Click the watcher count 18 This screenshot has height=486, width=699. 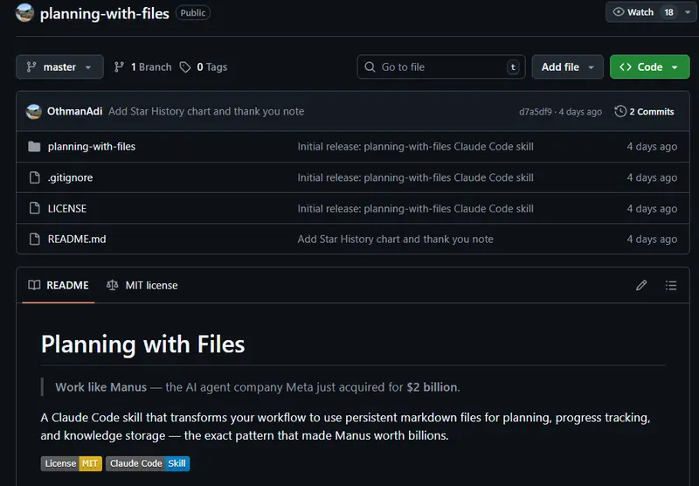tap(668, 12)
